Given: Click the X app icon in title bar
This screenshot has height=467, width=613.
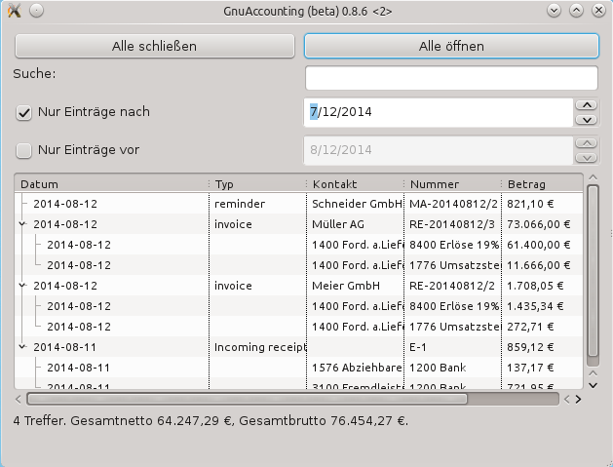Looking at the screenshot, I should (14, 11).
